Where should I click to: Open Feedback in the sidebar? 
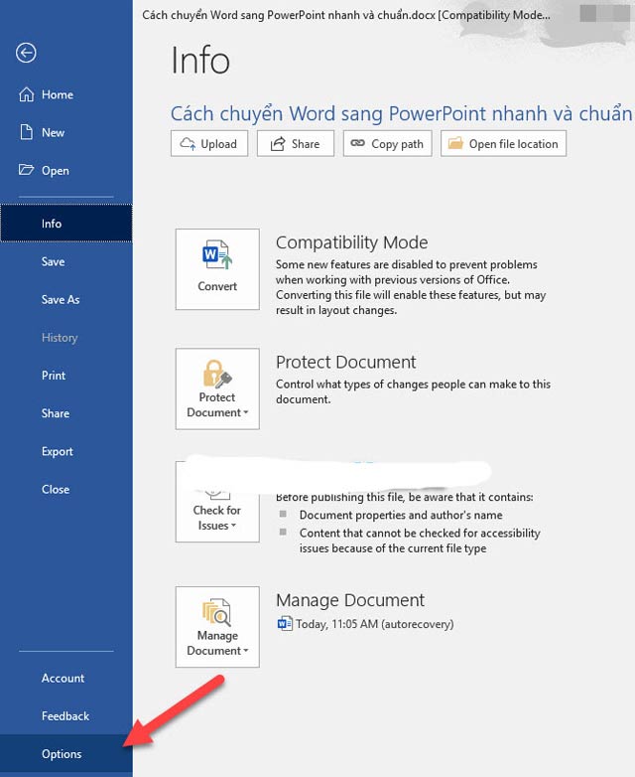coord(66,716)
